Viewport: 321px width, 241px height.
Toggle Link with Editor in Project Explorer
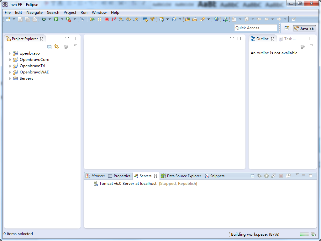(56, 47)
